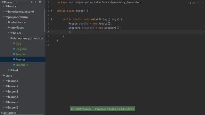Collapse the polymorphism folder
This screenshot has width=205, height=115.
[4, 17]
